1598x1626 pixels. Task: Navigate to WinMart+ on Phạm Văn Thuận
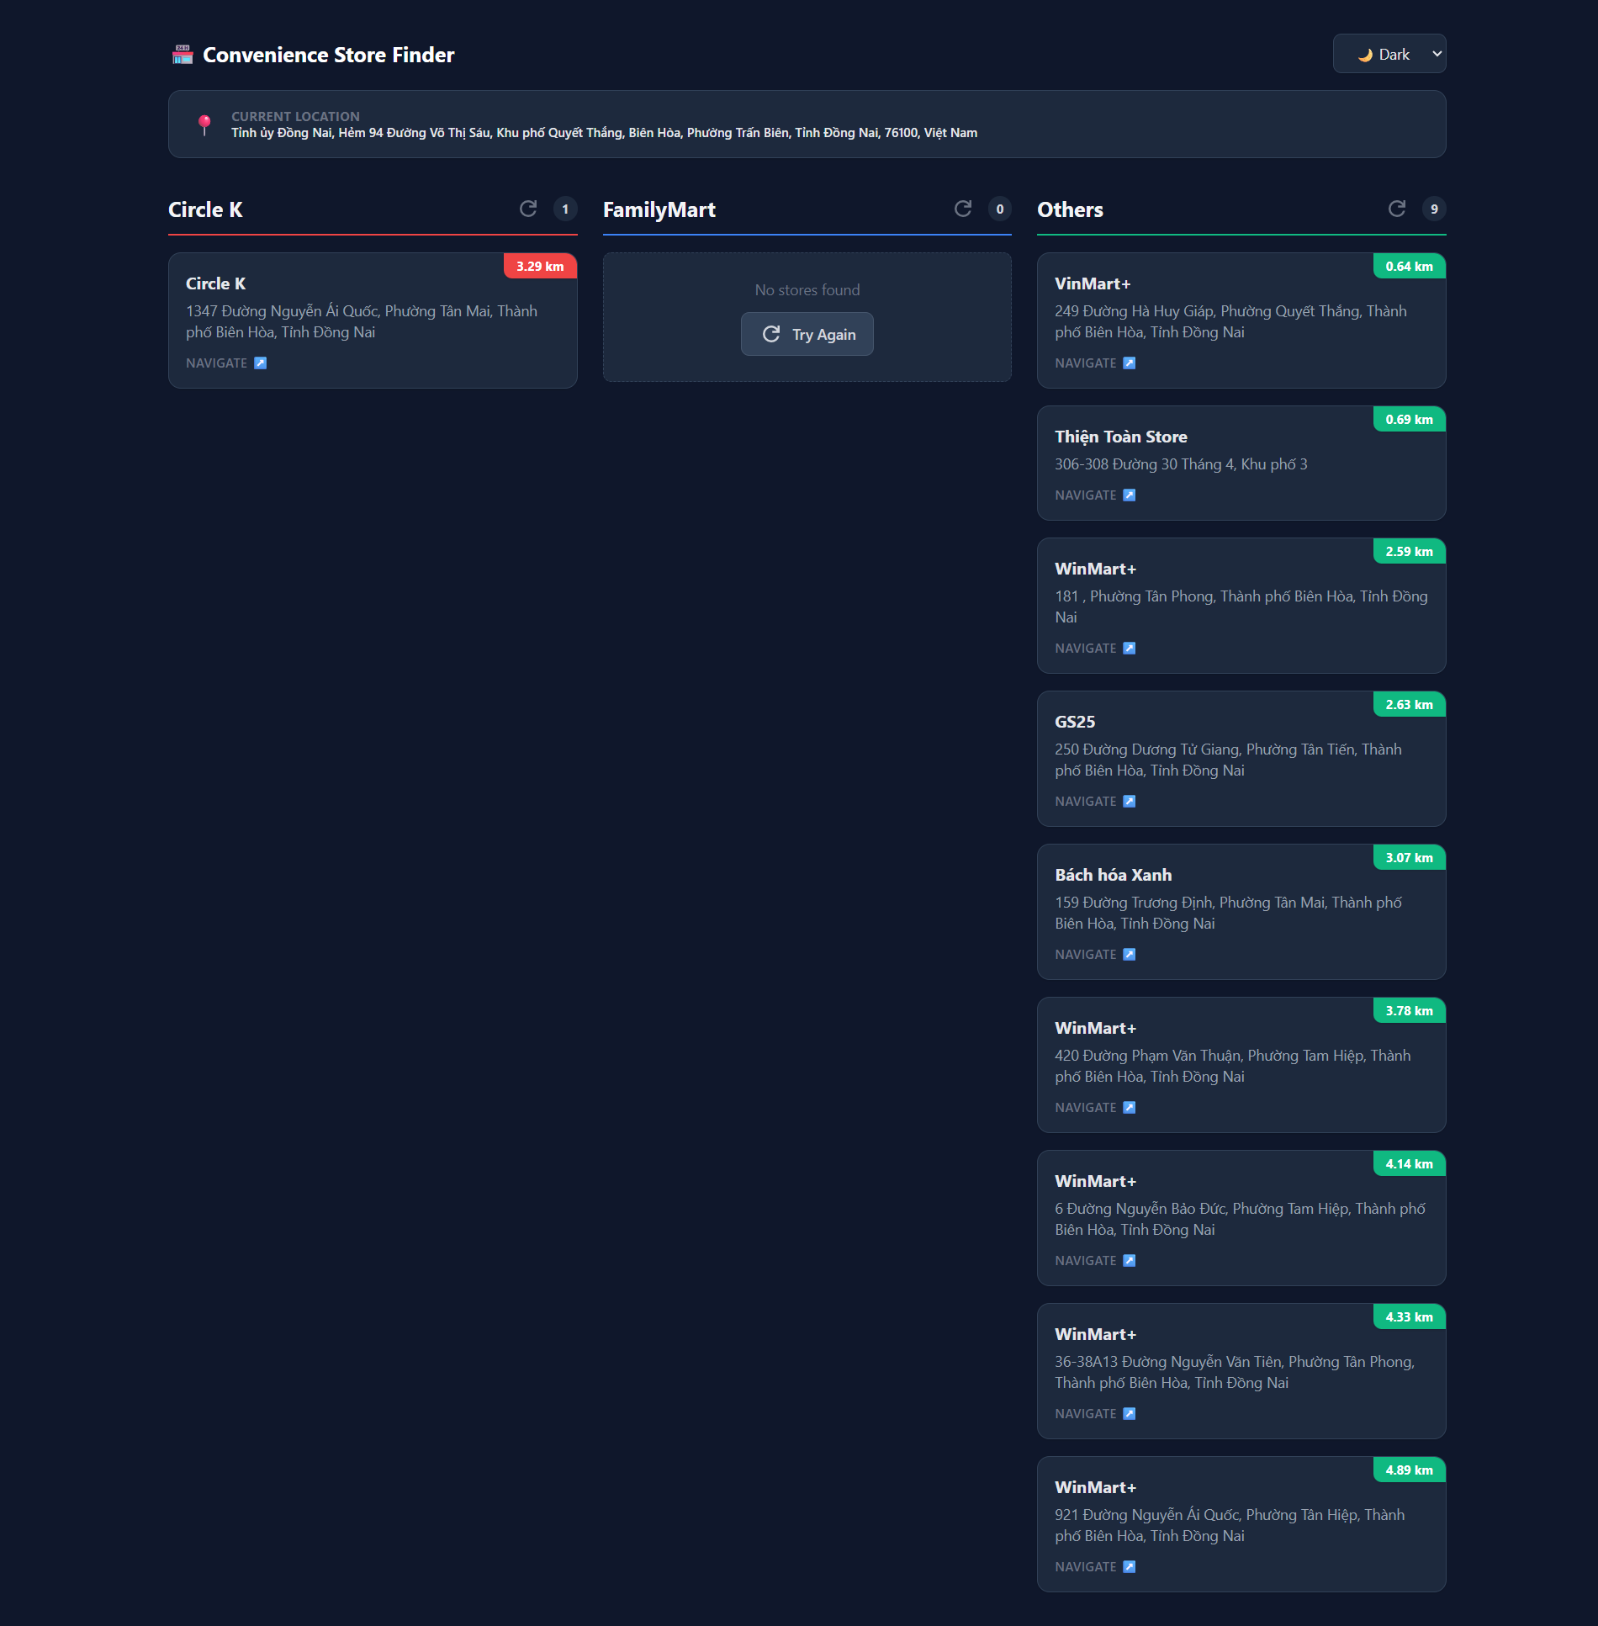[x=1095, y=1107]
